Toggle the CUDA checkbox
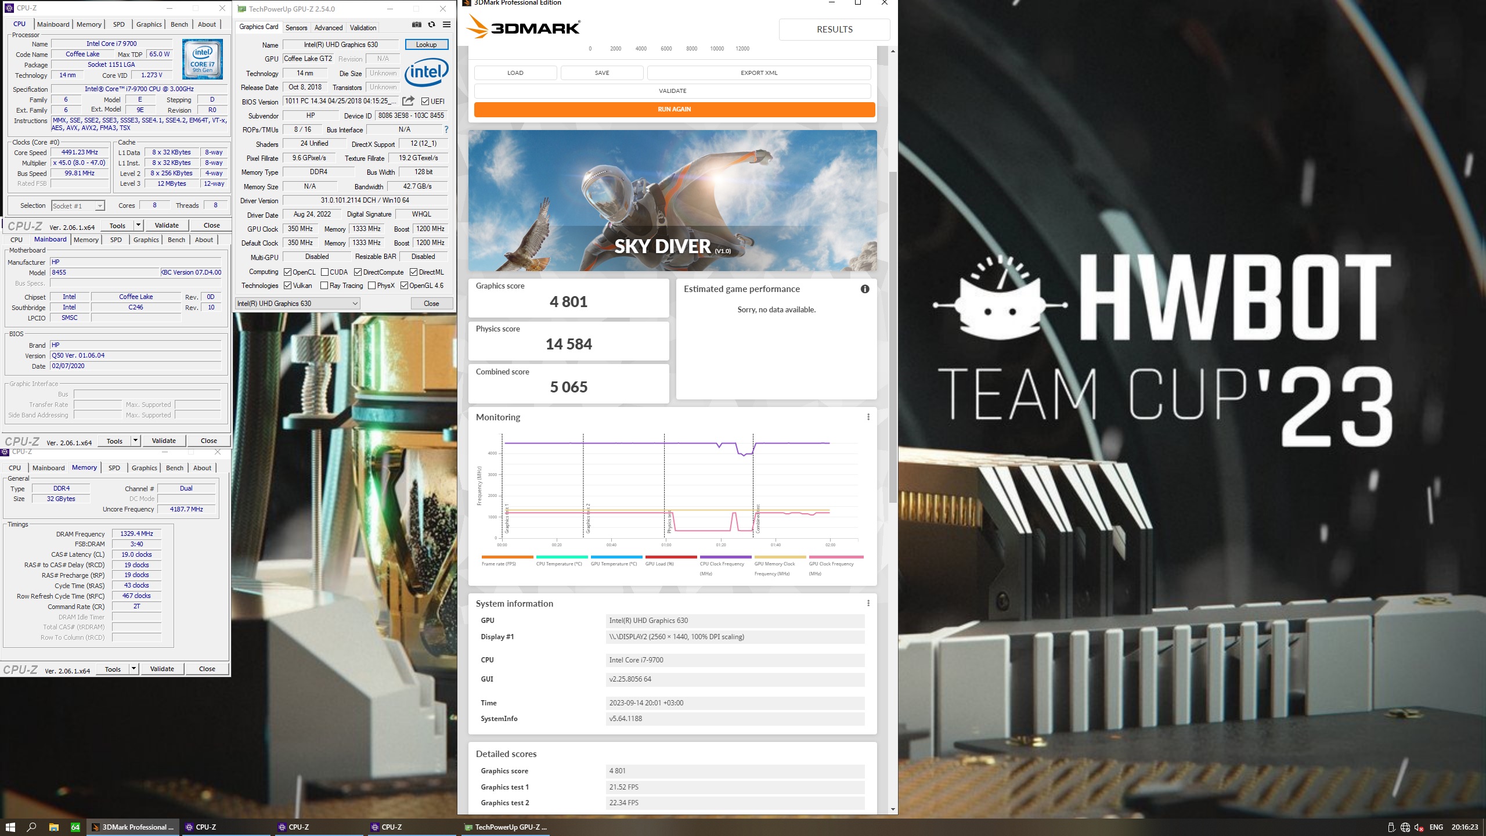 (324, 272)
